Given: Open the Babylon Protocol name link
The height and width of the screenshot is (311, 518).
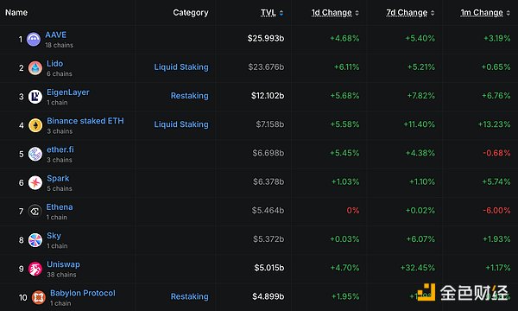Looking at the screenshot, I should pos(83,293).
